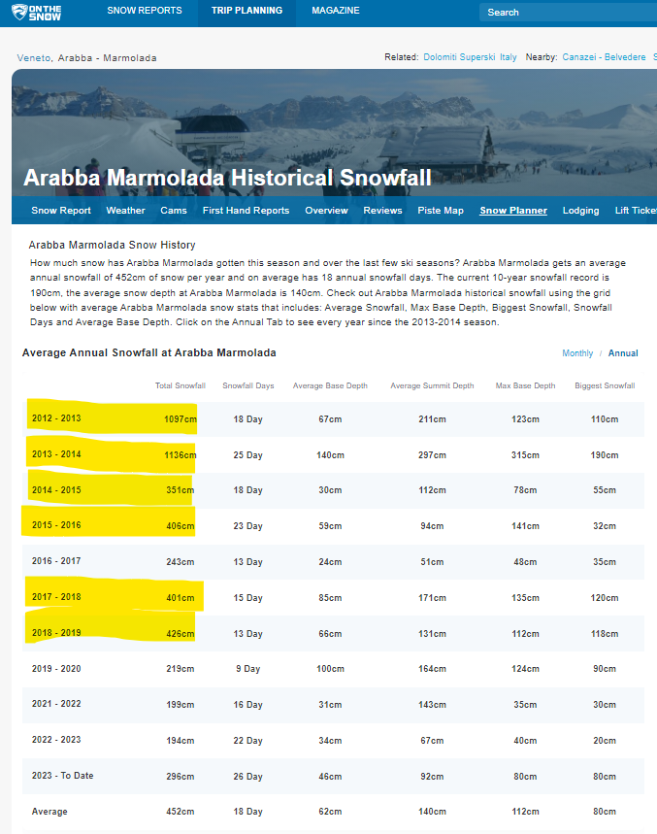Switch to the Snow Report tab

pos(61,210)
